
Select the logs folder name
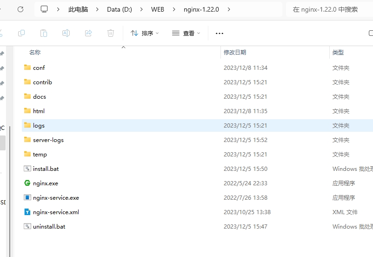point(39,126)
